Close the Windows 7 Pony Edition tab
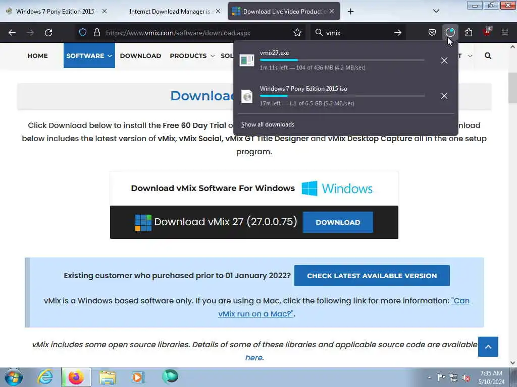The width and height of the screenshot is (517, 387). (x=105, y=11)
